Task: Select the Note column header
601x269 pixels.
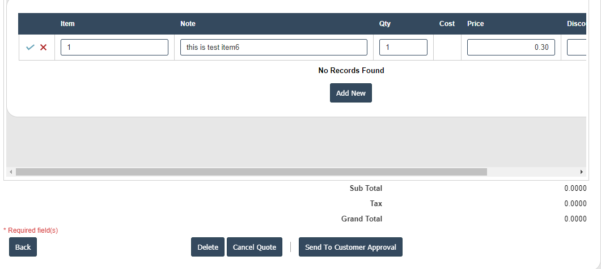Action: coord(188,24)
